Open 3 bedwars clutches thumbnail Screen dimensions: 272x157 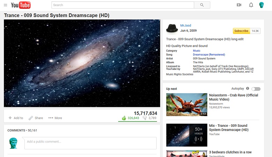tap(187, 154)
